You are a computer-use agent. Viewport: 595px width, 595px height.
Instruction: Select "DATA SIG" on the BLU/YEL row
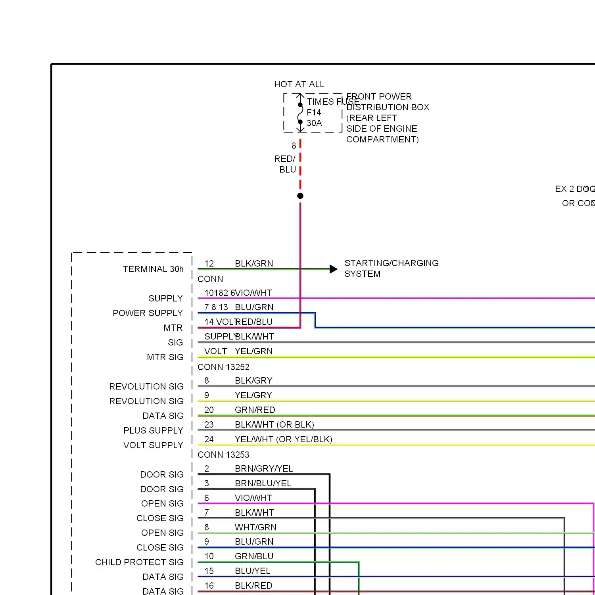(x=163, y=577)
